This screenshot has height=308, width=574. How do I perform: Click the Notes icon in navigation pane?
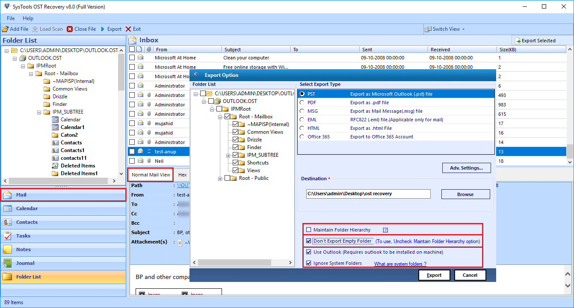[x=7, y=249]
